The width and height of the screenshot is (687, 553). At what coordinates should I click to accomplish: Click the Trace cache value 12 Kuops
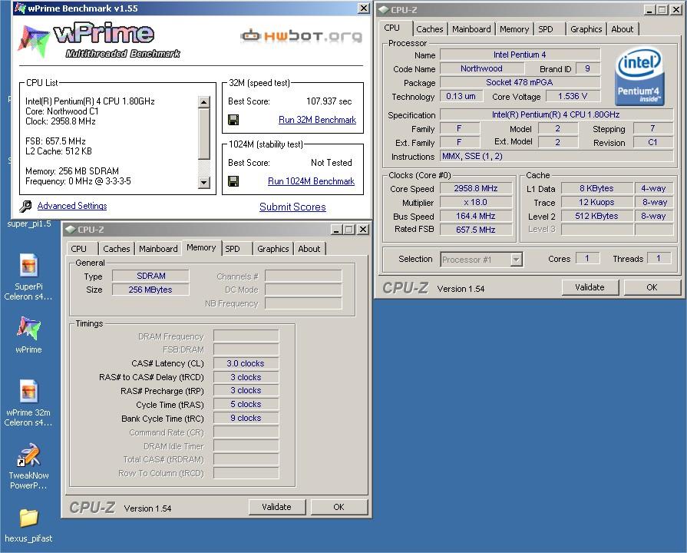[596, 202]
